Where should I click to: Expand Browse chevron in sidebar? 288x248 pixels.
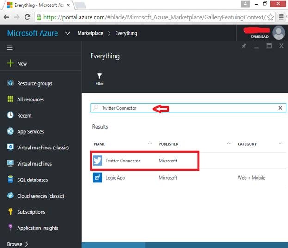(x=26, y=244)
